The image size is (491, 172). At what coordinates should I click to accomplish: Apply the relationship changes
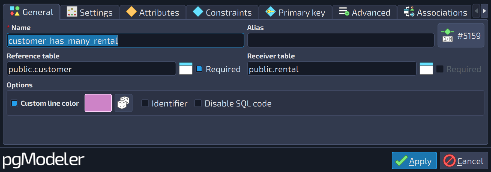414,161
